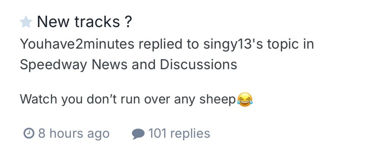Click the laughing-crying emoji in the post
Image resolution: width=382 pixels, height=156 pixels.
click(x=245, y=99)
